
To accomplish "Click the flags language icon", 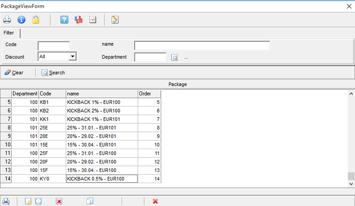I will (79, 20).
